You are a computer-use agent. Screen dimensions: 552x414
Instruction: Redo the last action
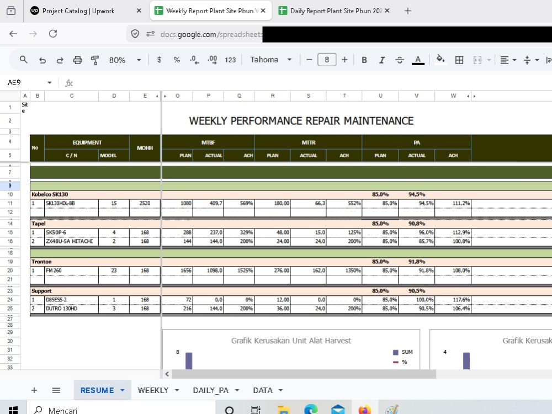60,60
